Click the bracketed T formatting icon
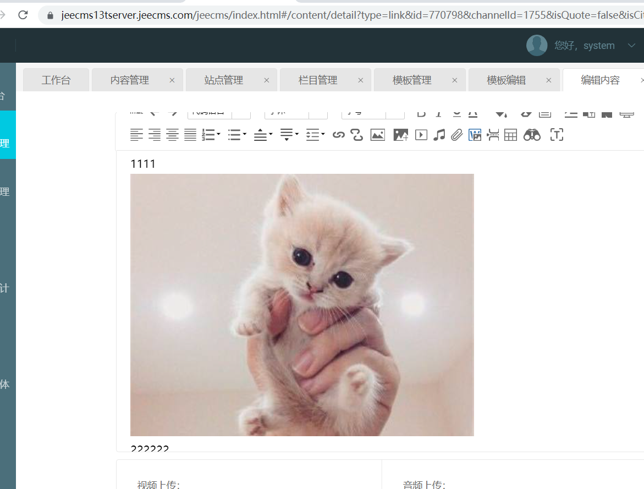The width and height of the screenshot is (644, 489). (557, 135)
